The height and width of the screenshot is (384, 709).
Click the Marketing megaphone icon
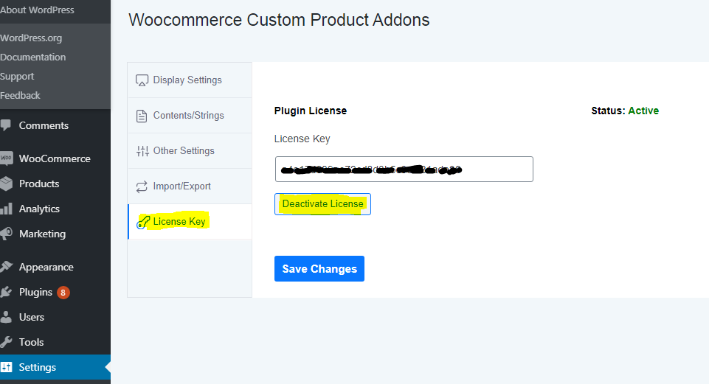pyautogui.click(x=6, y=234)
